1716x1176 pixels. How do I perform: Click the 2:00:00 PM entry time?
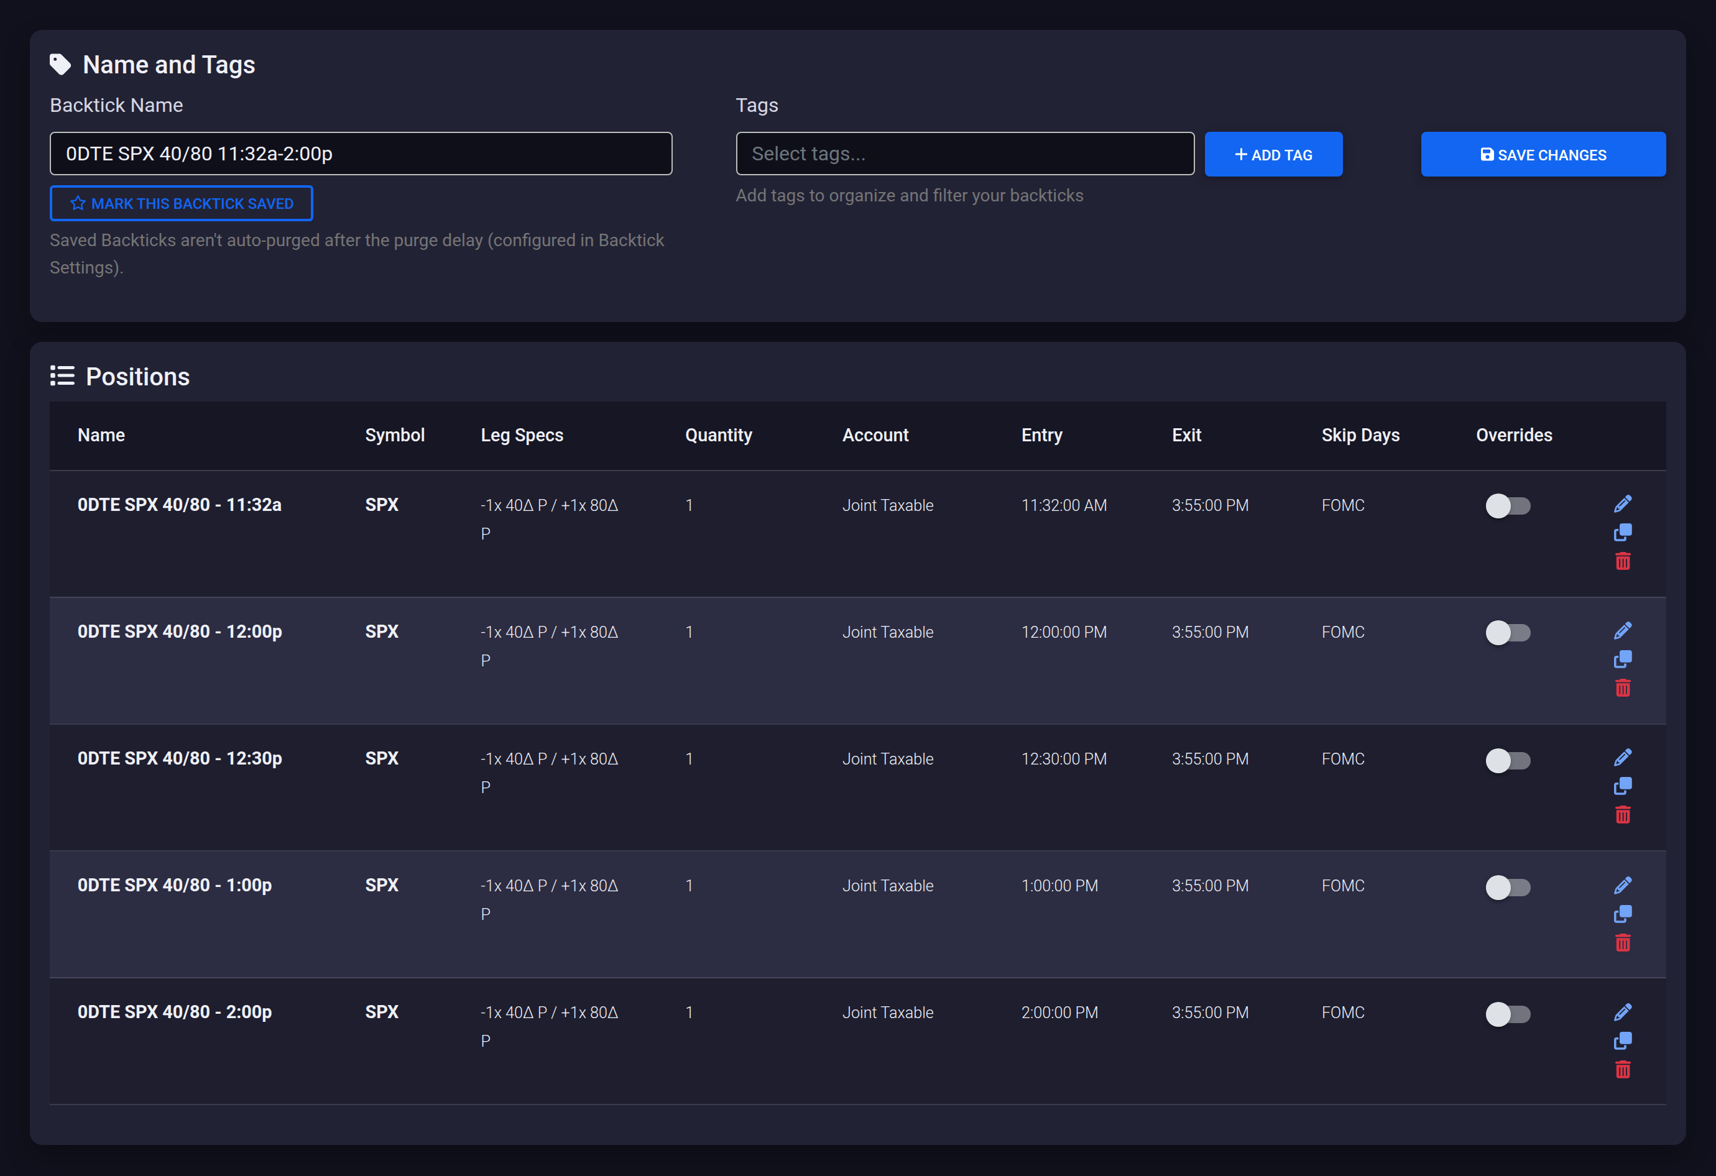point(1059,1013)
